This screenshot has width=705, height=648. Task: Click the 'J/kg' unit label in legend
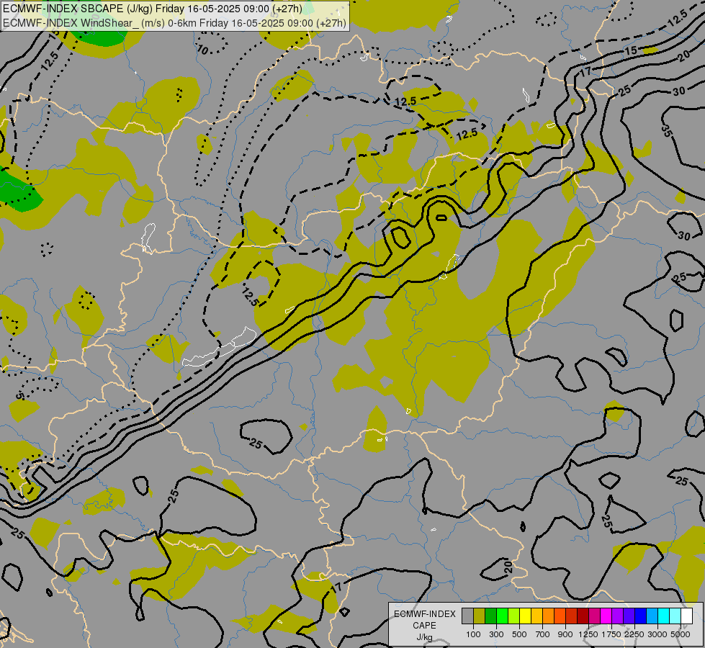tap(424, 637)
